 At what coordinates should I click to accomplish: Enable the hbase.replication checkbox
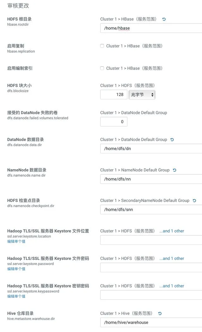pos(102,46)
